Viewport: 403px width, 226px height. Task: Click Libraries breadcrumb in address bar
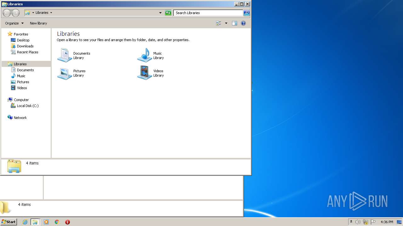(x=42, y=13)
